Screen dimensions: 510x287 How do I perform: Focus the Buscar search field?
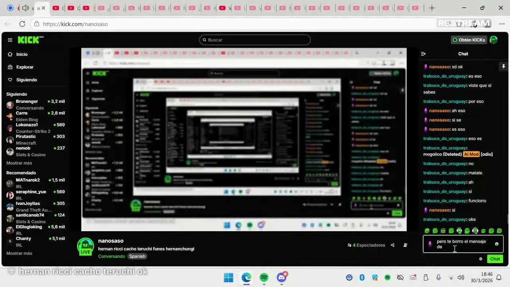pyautogui.click(x=255, y=40)
